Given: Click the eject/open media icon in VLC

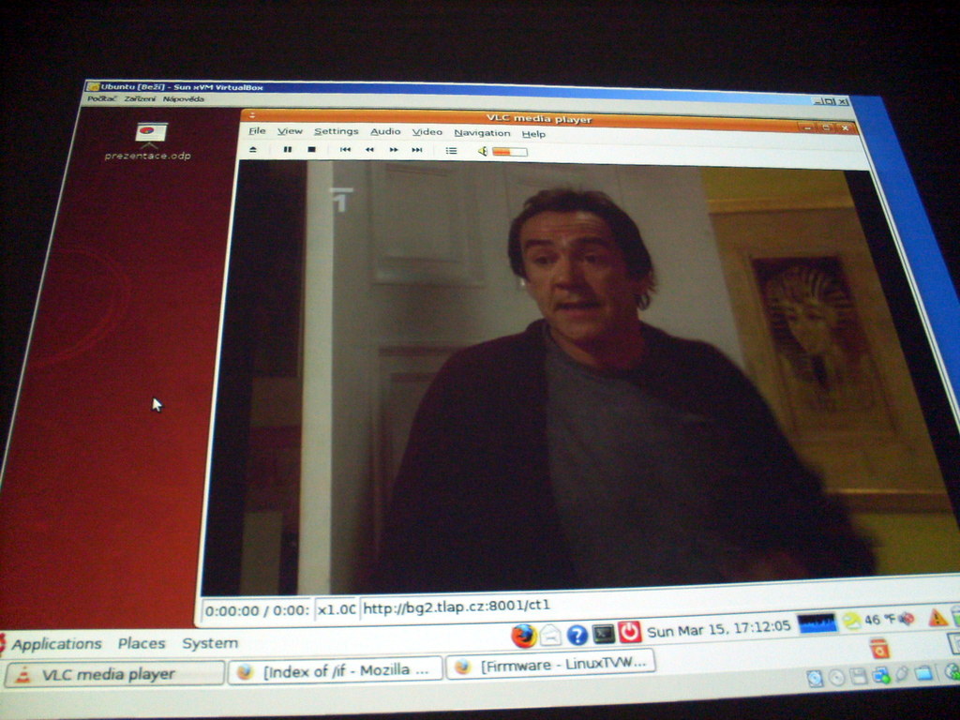Looking at the screenshot, I should click(x=253, y=149).
